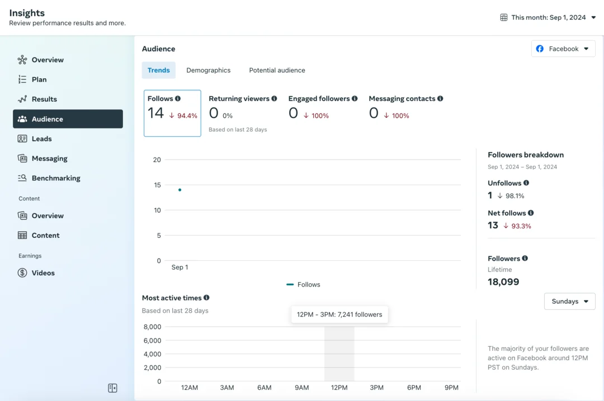The height and width of the screenshot is (401, 604).
Task: Click the Content section Overview icon
Action: point(22,216)
